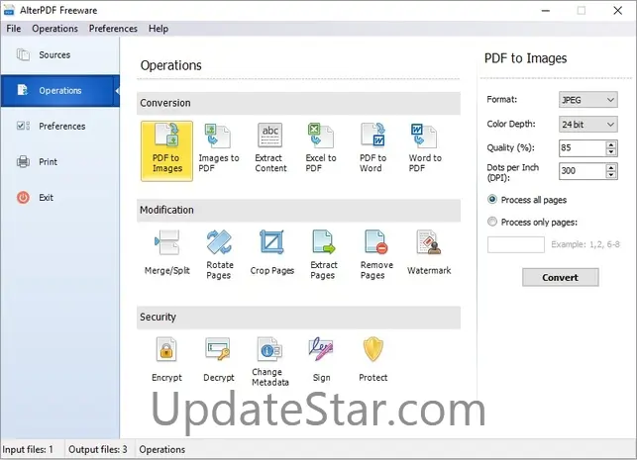Open the Format dropdown showing JPEG
Viewport: 637px width, 460px height.
coord(587,100)
